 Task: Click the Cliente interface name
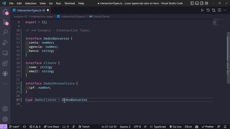pos(50,63)
